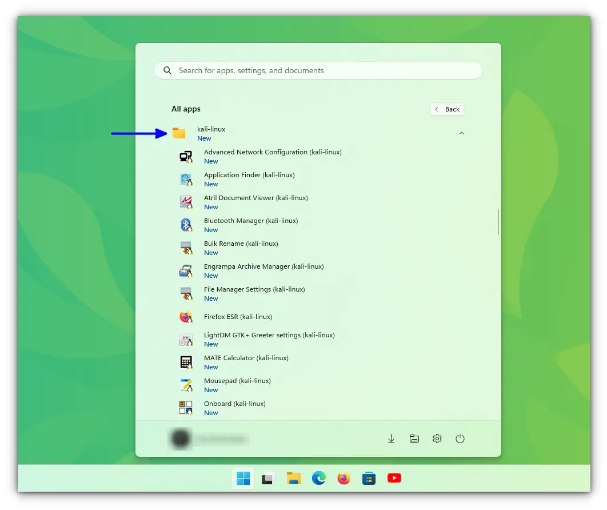Open Mousepad editor icon
The width and height of the screenshot is (607, 510).
pos(186,385)
